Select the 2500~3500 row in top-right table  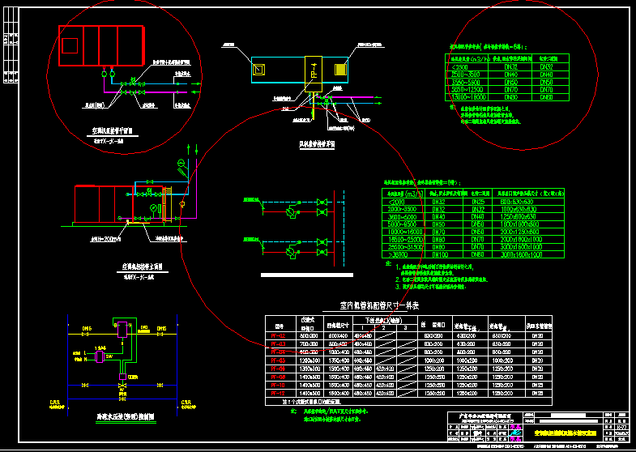point(508,75)
